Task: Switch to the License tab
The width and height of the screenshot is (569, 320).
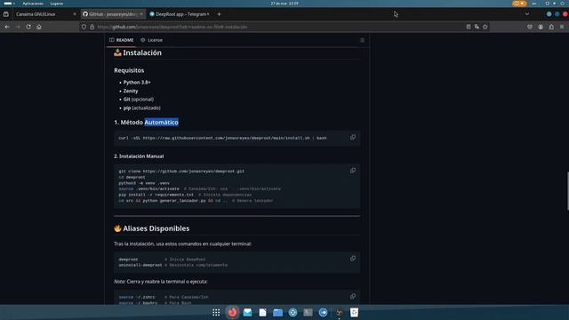Action: pos(151,40)
